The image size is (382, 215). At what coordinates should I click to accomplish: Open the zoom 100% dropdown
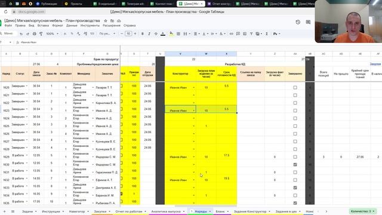[53, 33]
